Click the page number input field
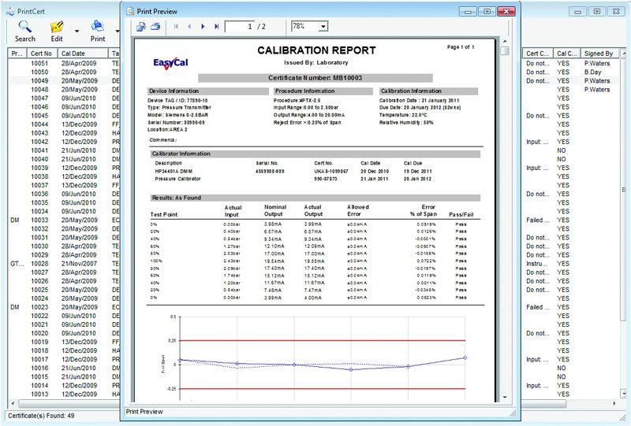This screenshot has width=631, height=426. (x=240, y=27)
